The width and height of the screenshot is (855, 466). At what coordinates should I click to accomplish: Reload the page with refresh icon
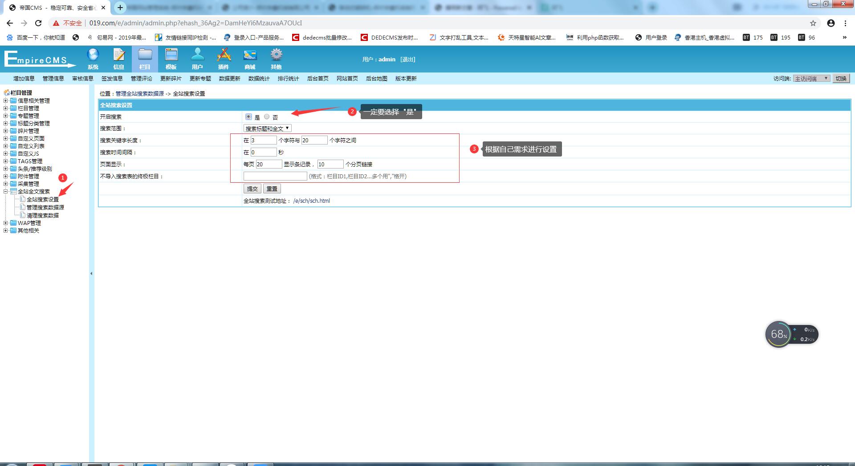[x=38, y=23]
